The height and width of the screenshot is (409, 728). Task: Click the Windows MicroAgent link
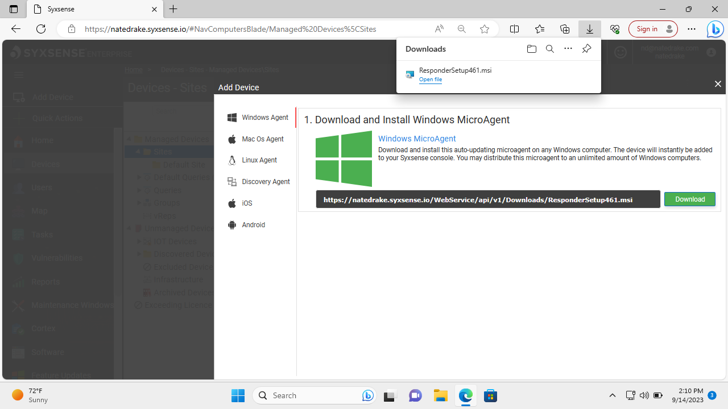click(x=417, y=139)
